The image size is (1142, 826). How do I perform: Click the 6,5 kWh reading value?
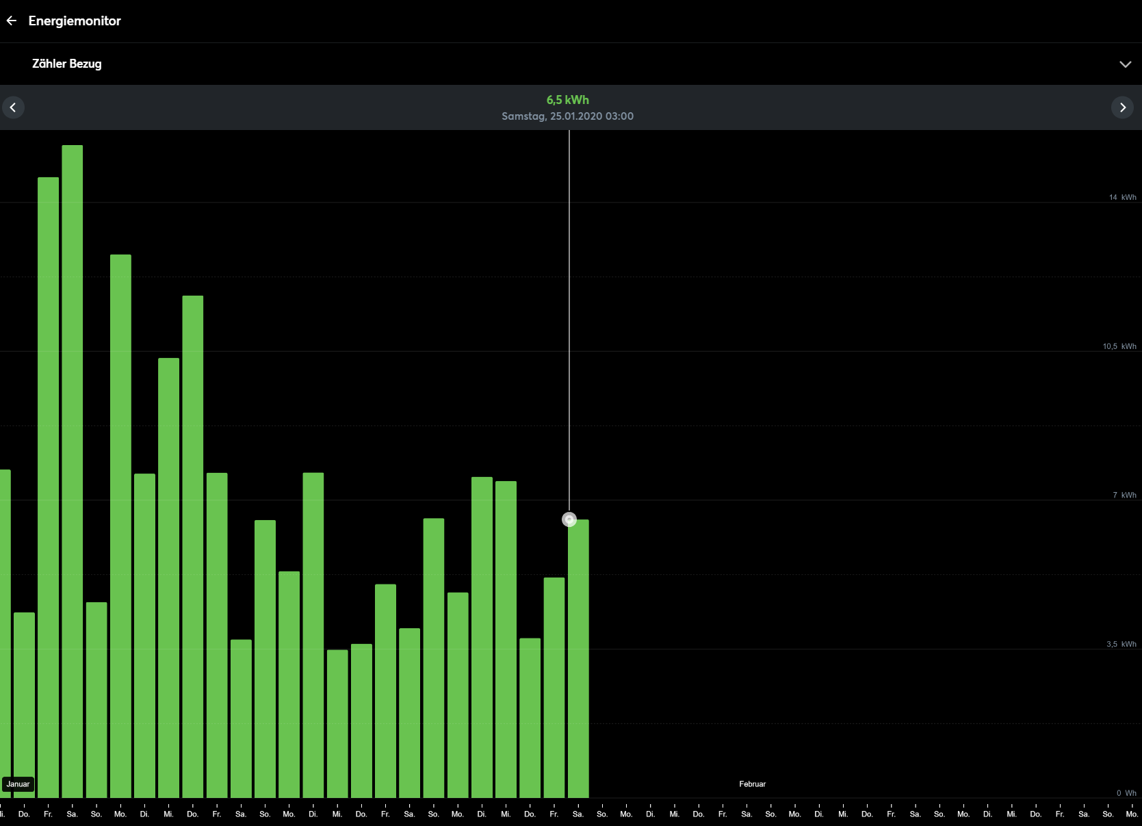568,100
